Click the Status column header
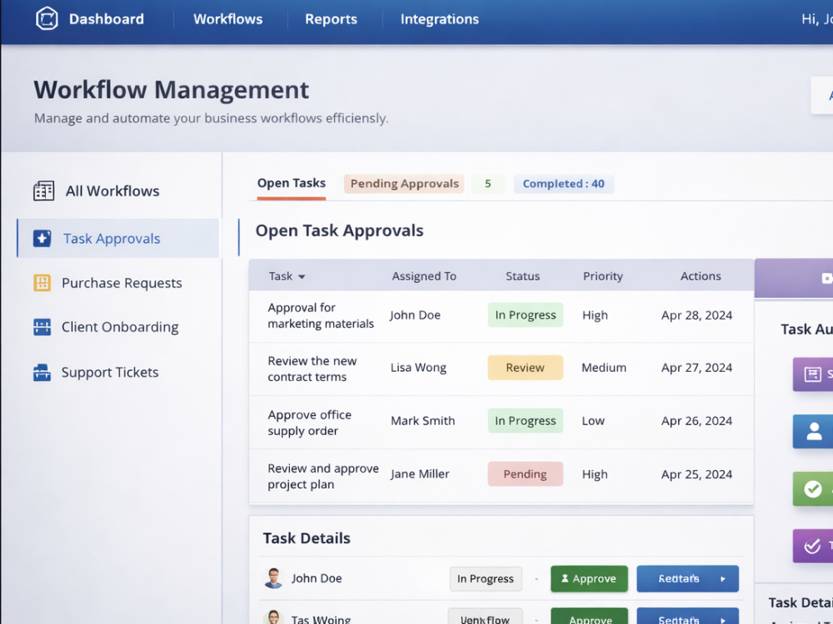The width and height of the screenshot is (833, 624). tap(522, 276)
